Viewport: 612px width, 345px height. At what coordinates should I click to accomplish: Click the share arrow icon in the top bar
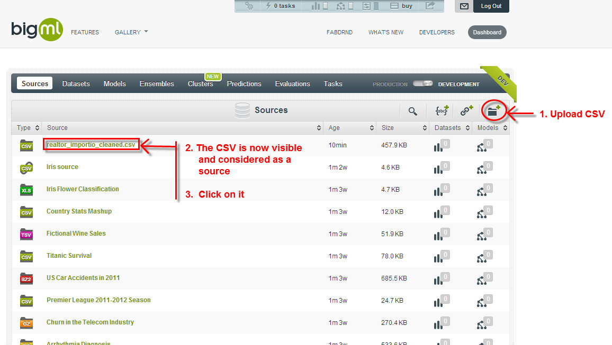(430, 6)
